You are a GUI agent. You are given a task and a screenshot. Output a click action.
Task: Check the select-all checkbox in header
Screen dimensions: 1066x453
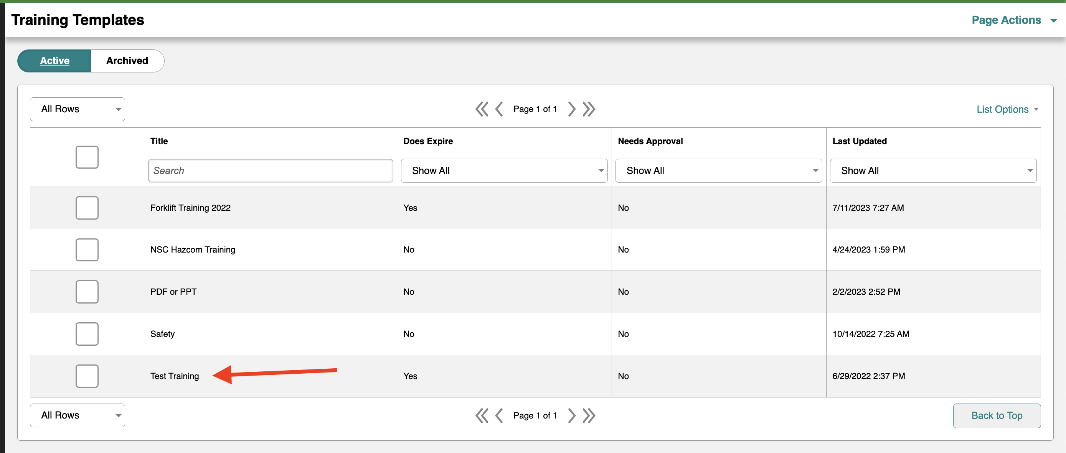pos(87,157)
